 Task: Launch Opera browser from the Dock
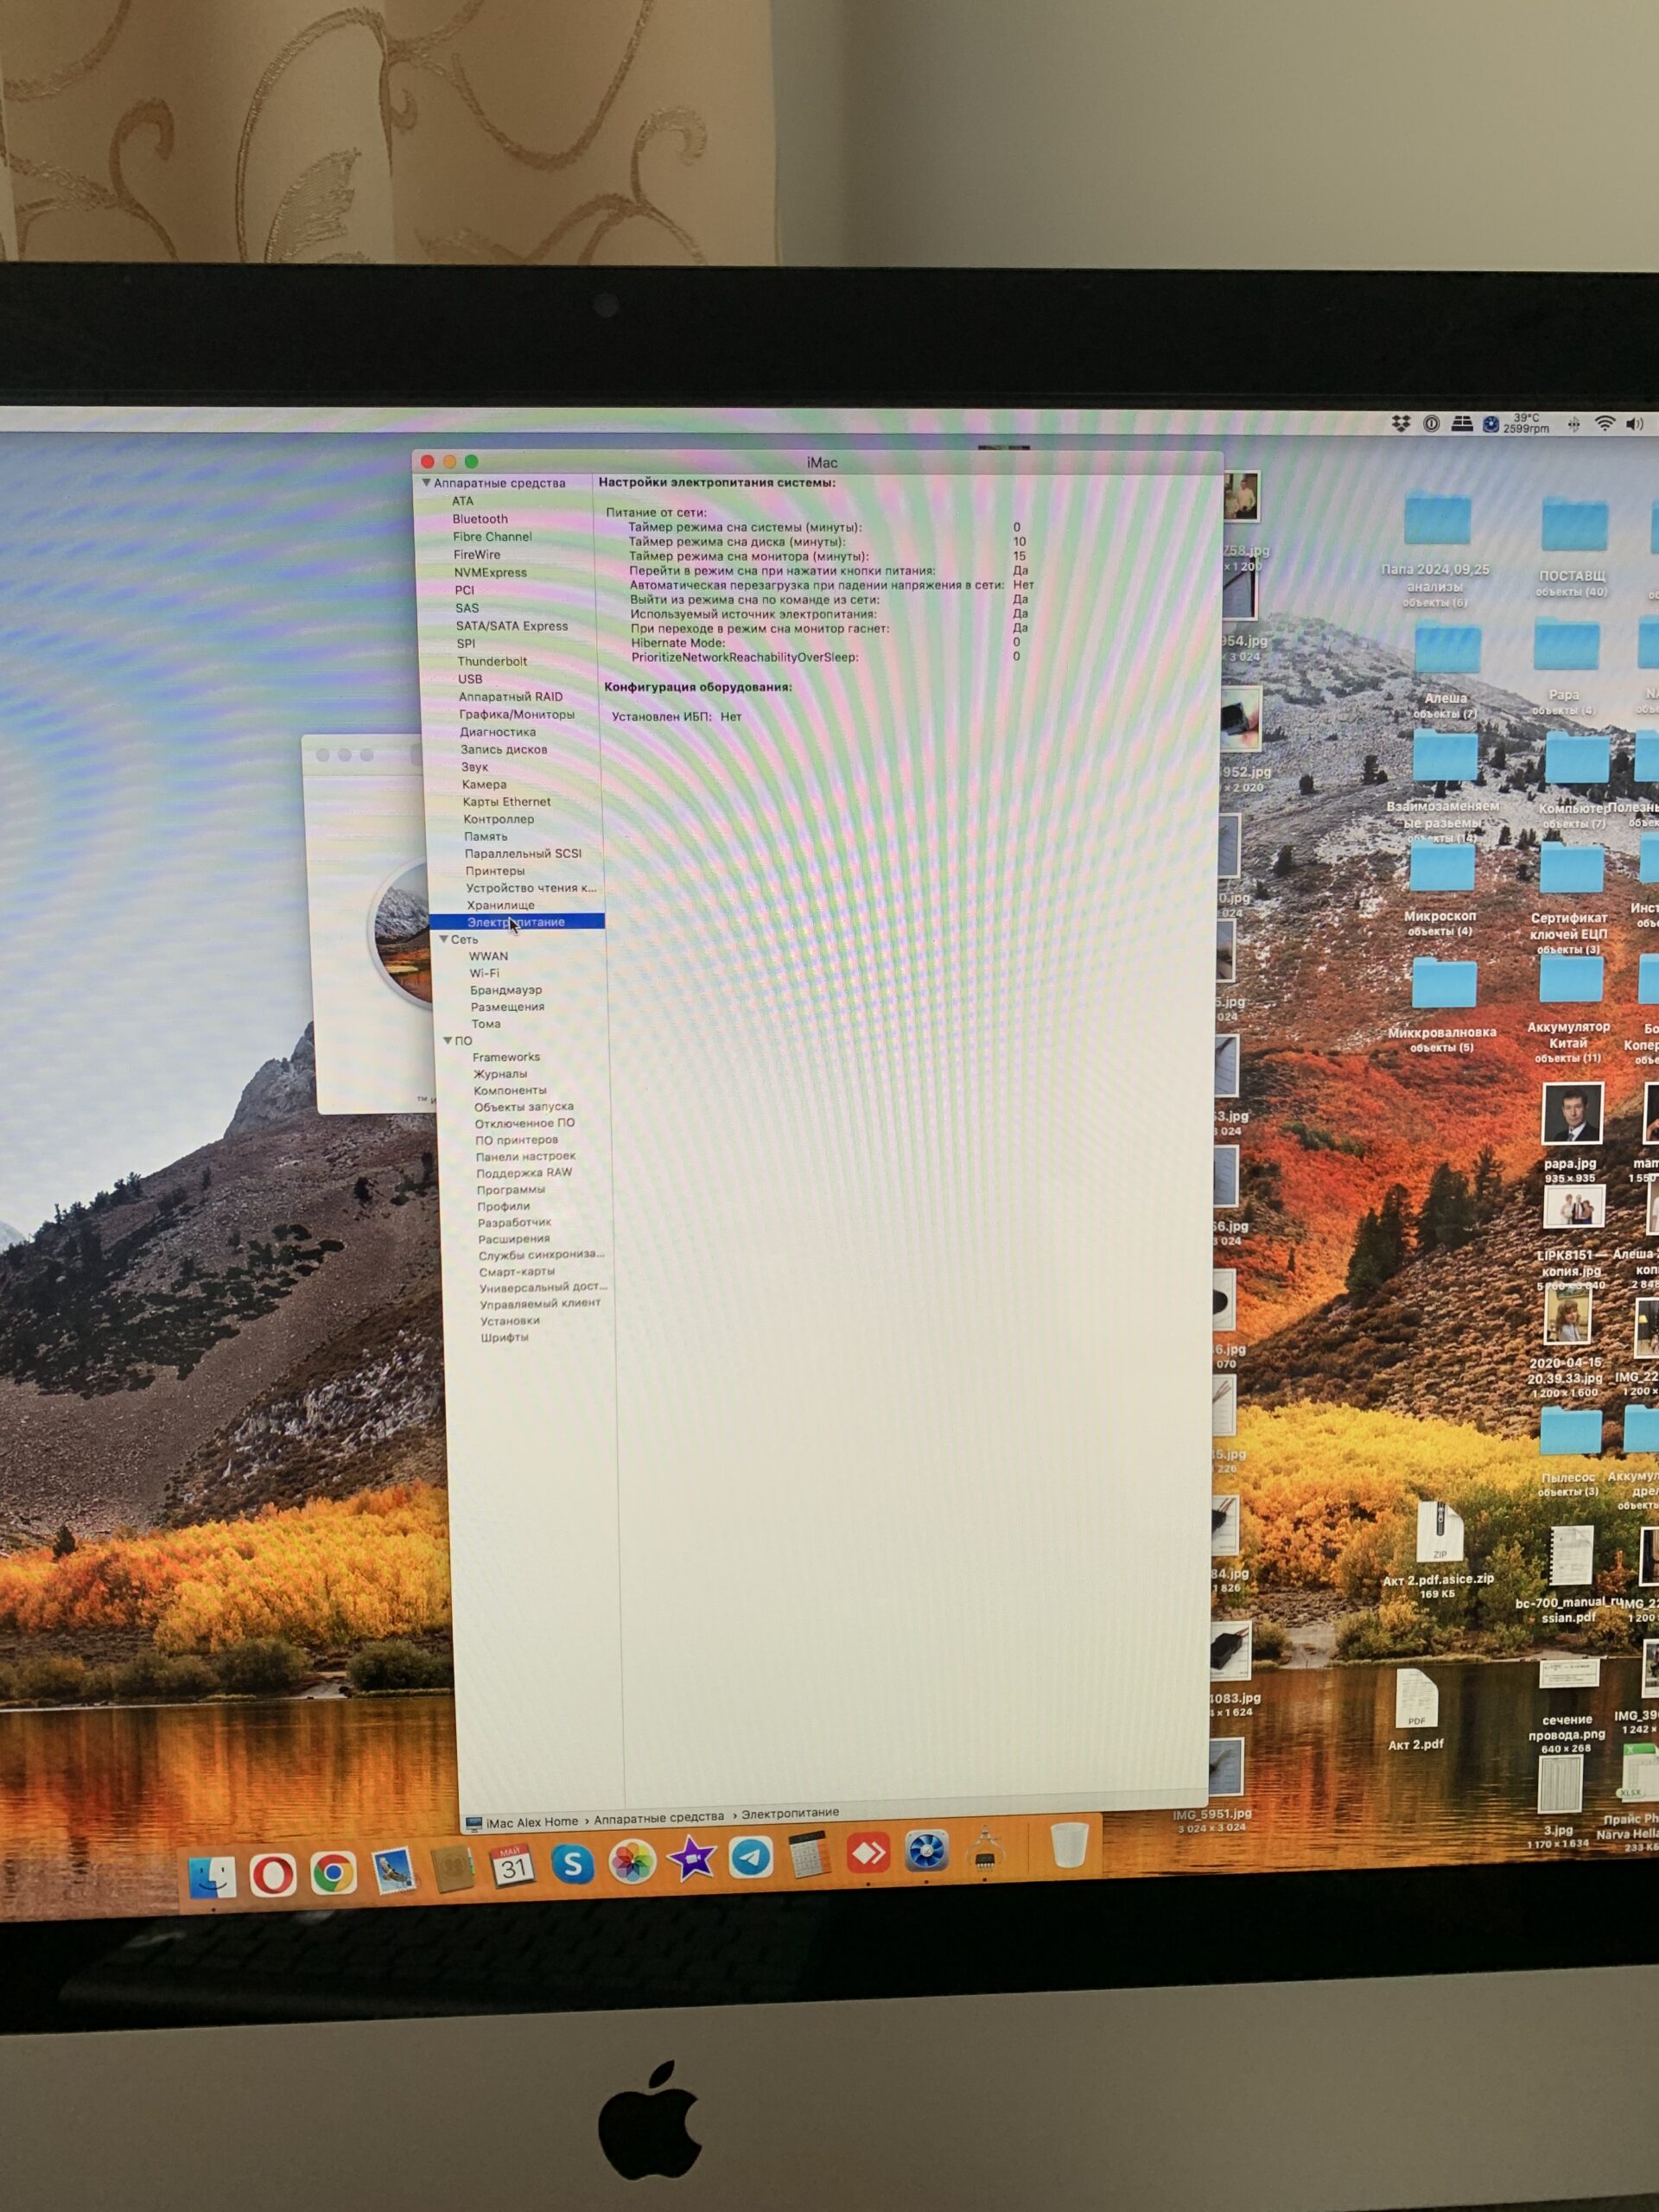click(272, 1874)
